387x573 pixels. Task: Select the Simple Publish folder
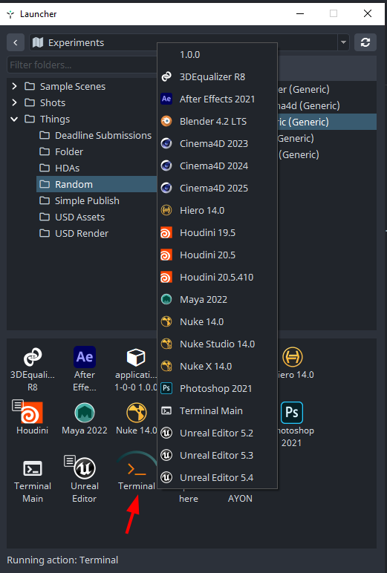97,200
